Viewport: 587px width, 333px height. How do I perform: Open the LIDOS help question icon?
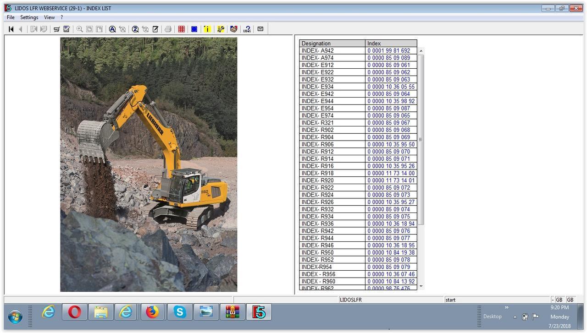pos(247,29)
